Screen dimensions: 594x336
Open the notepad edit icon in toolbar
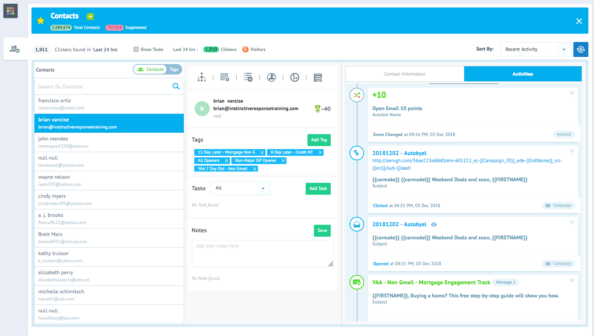[318, 78]
